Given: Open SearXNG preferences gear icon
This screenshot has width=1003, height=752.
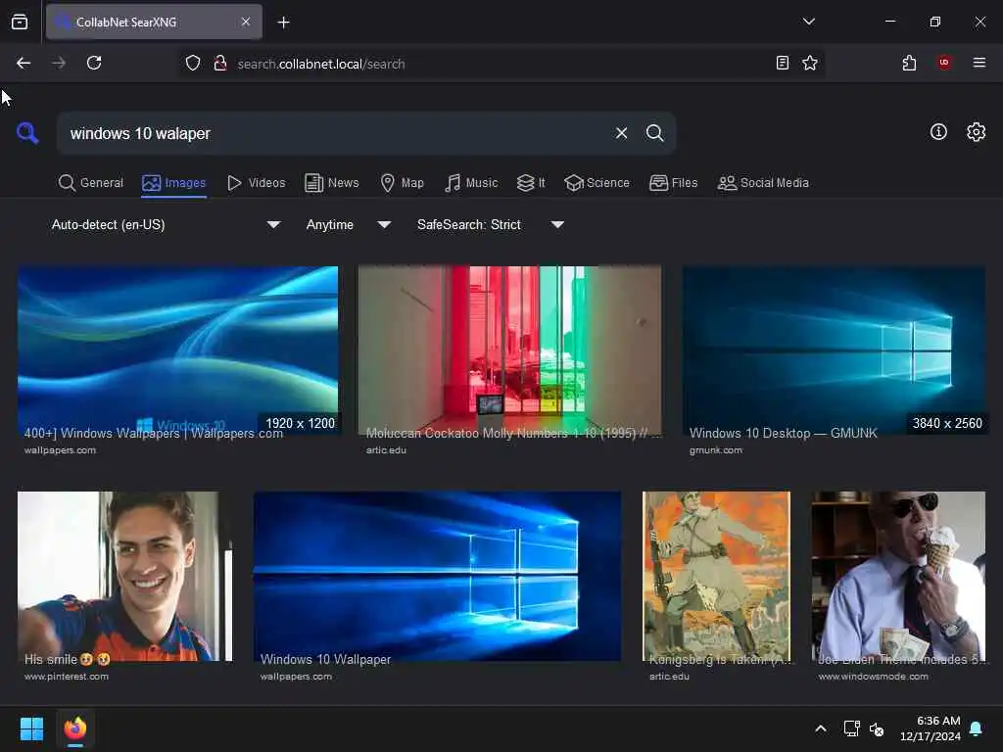Looking at the screenshot, I should tap(976, 132).
